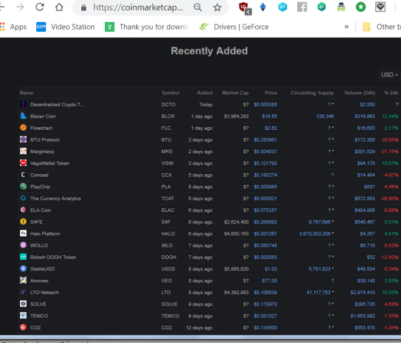This screenshot has width=401, height=343.
Task: Open the Decentralized Crypto T... coin link
Action: click(x=57, y=105)
